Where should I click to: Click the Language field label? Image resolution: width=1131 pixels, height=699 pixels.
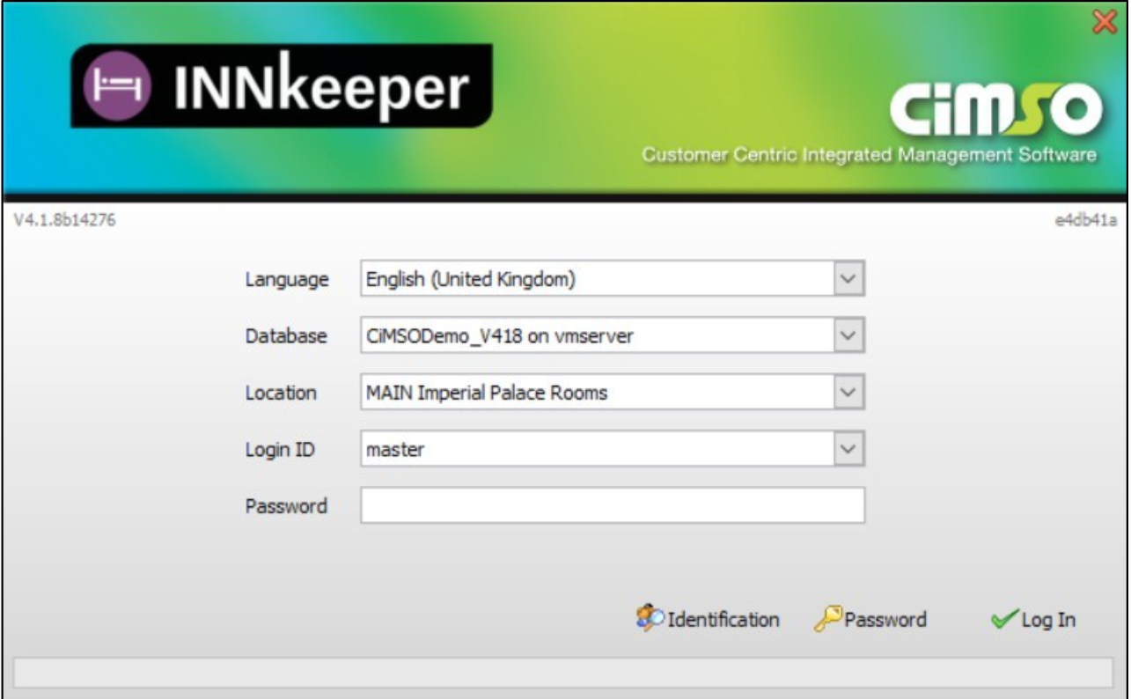[x=287, y=280]
